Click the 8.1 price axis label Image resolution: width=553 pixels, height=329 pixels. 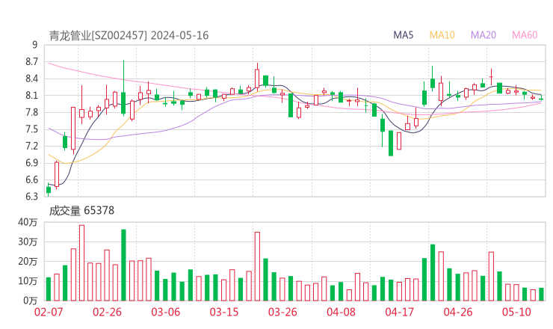pyautogui.click(x=31, y=96)
